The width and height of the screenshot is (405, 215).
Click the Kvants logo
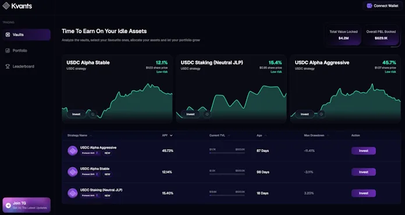[x=17, y=6]
